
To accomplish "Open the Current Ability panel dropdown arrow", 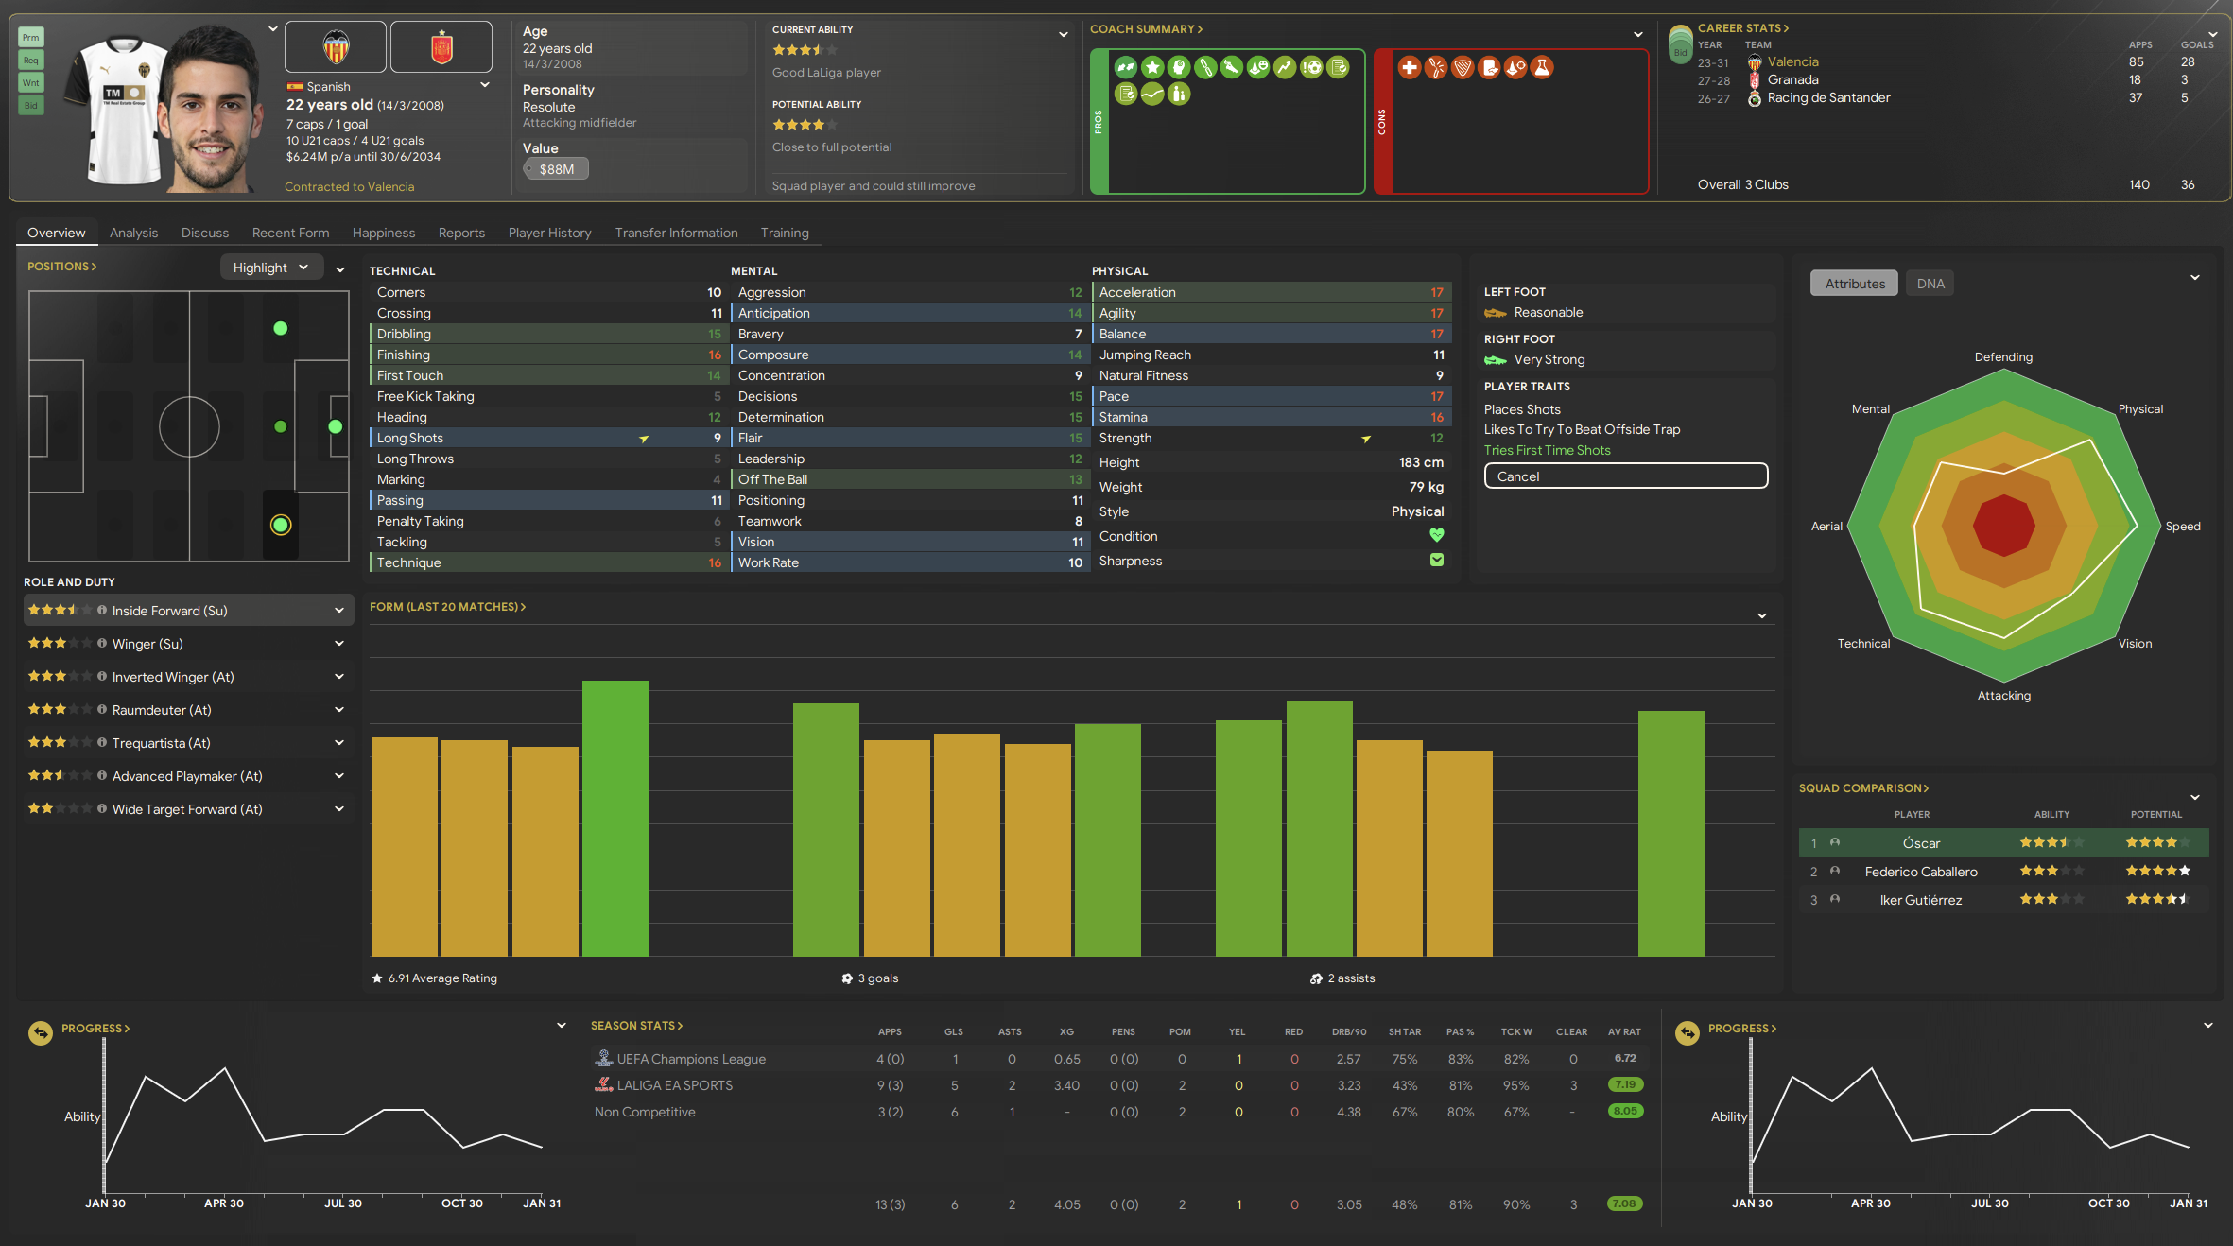I will click(1064, 34).
